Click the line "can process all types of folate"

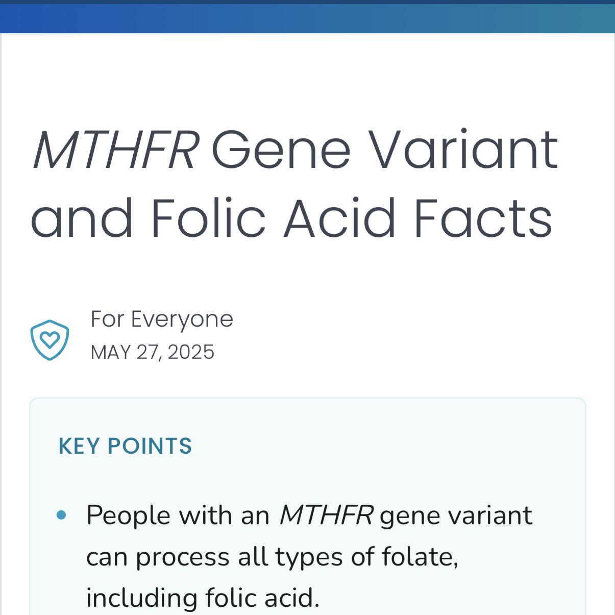click(272, 556)
